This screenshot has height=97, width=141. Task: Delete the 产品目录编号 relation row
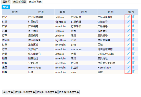tap(133, 17)
